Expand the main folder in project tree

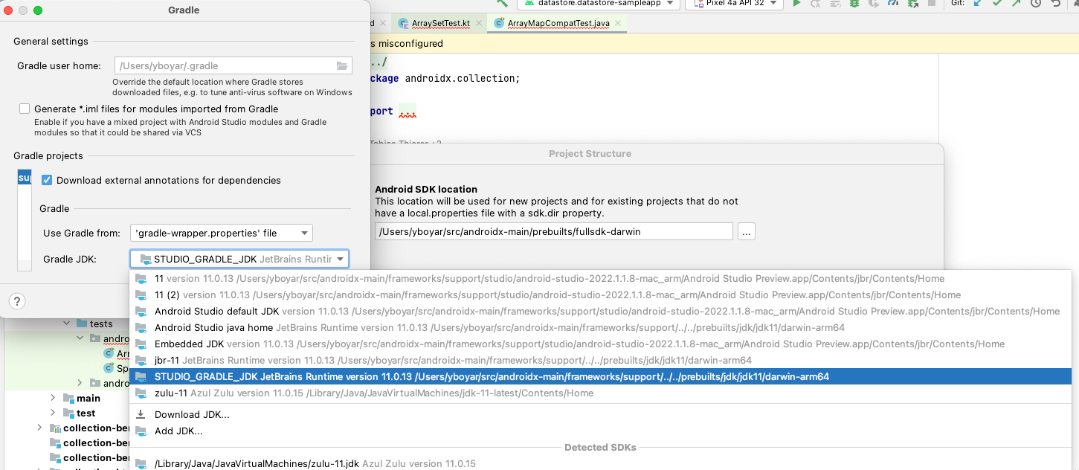pos(53,398)
